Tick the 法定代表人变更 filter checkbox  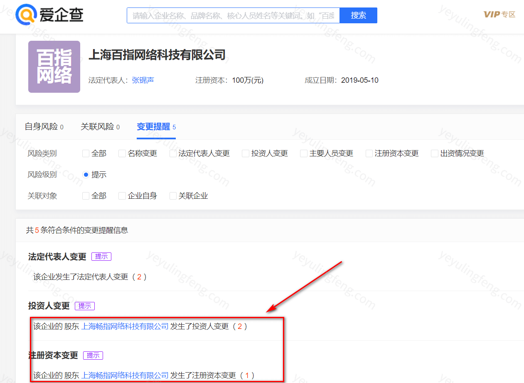tap(173, 153)
